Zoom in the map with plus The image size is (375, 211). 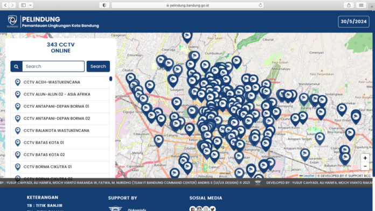coord(365,158)
